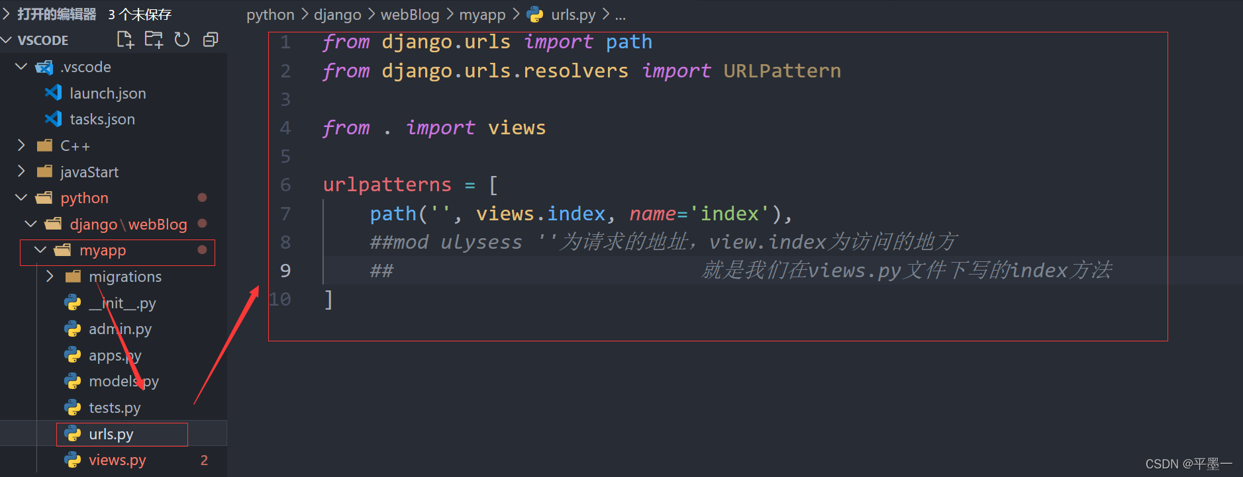Image resolution: width=1243 pixels, height=477 pixels.
Task: Open launch.json file
Action: coord(108,93)
